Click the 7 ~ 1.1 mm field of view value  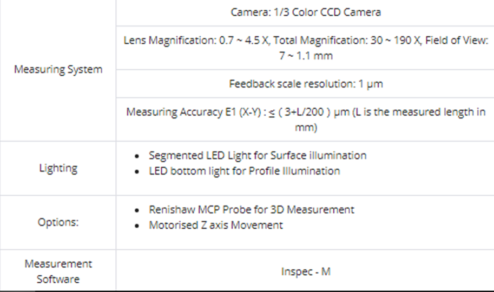pos(306,55)
